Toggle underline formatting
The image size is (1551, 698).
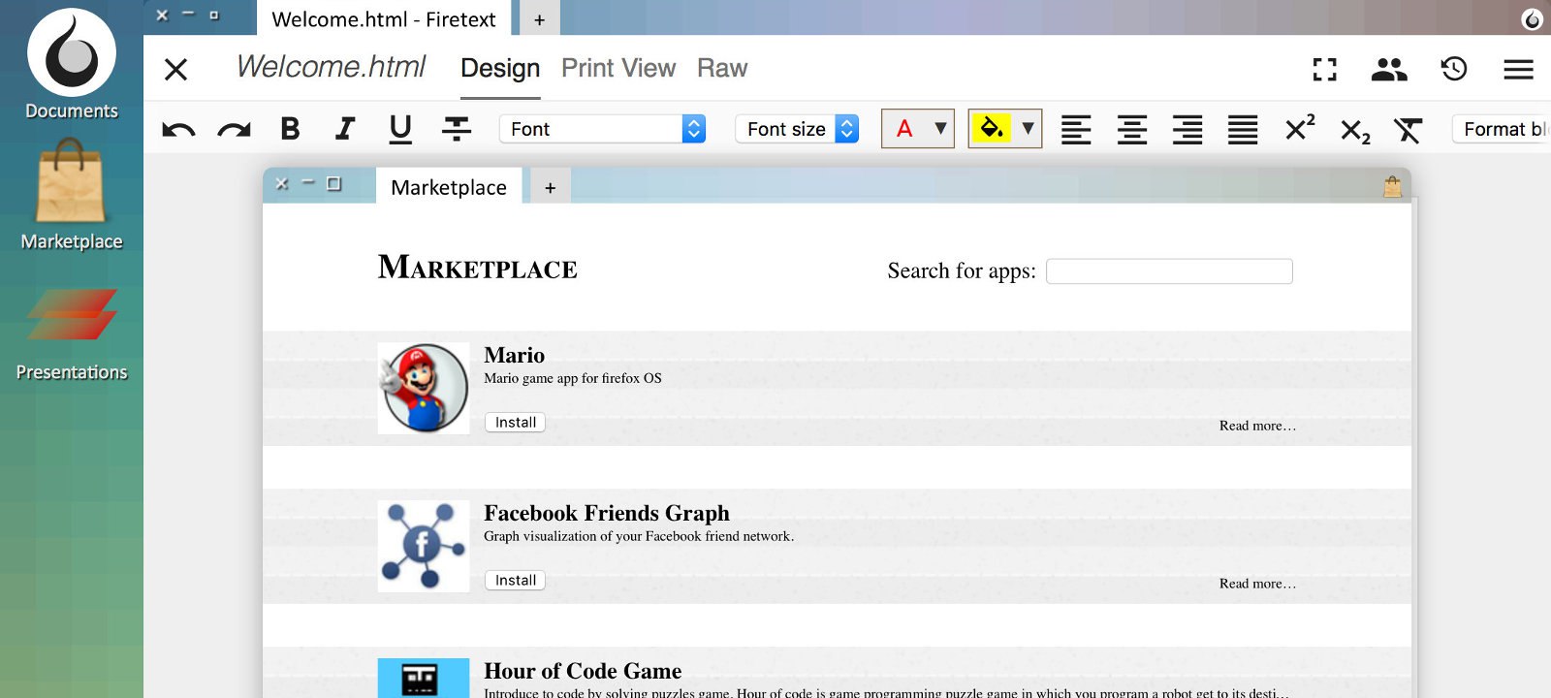point(400,129)
